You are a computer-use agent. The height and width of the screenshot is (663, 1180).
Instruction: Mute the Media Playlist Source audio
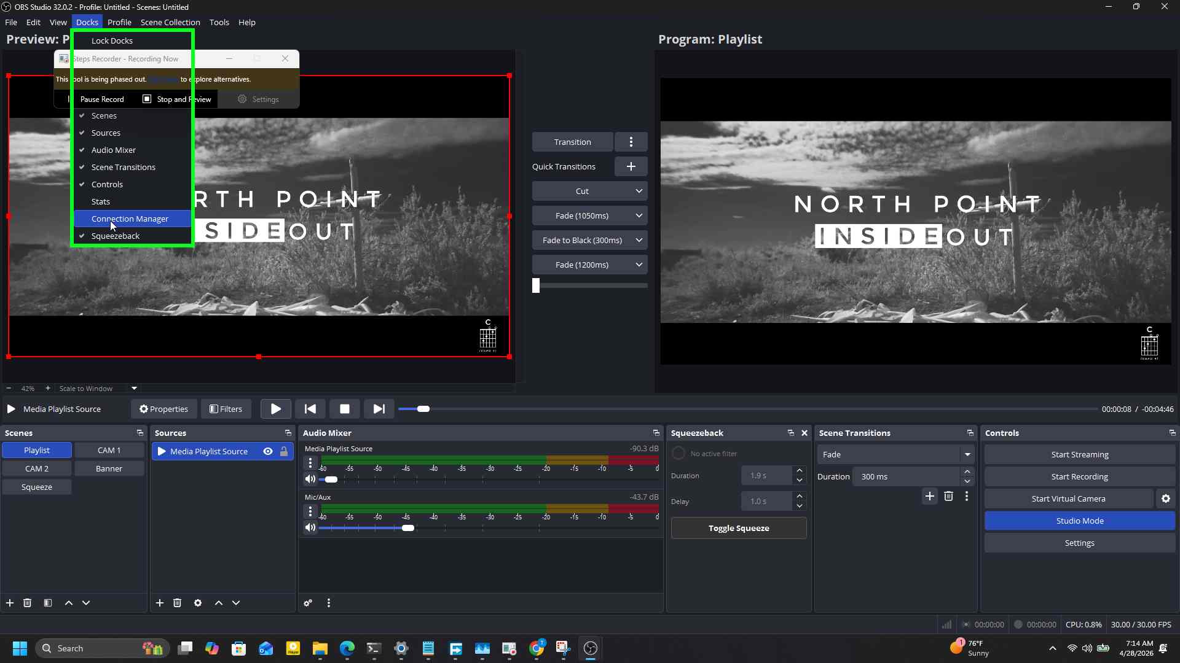[310, 479]
